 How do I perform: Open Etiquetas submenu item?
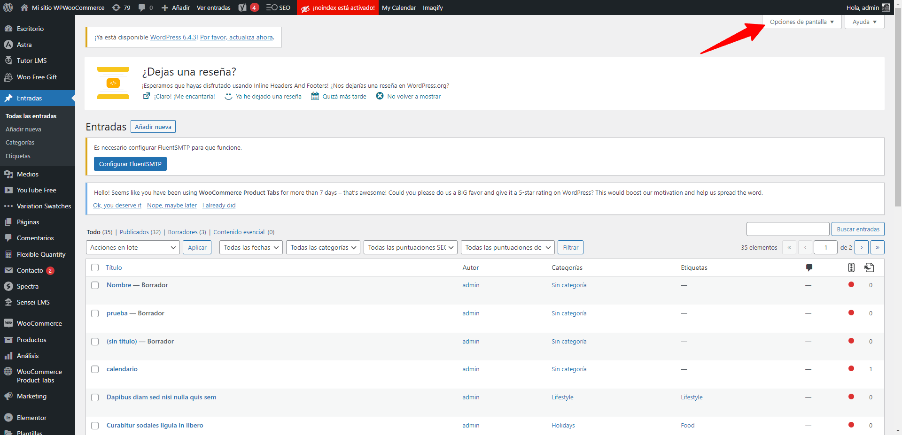pos(18,156)
